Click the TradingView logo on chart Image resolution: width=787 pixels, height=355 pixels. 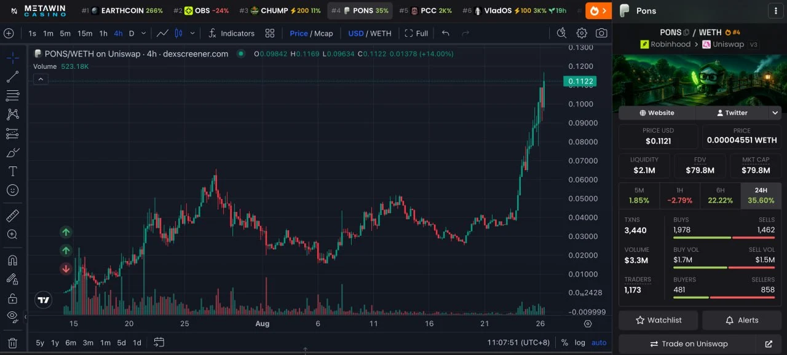[x=43, y=300]
